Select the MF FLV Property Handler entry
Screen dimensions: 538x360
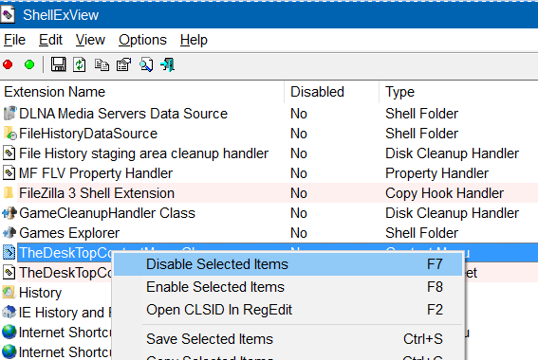(x=96, y=173)
